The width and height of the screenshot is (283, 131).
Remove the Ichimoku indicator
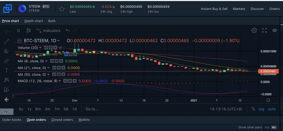click(75, 54)
